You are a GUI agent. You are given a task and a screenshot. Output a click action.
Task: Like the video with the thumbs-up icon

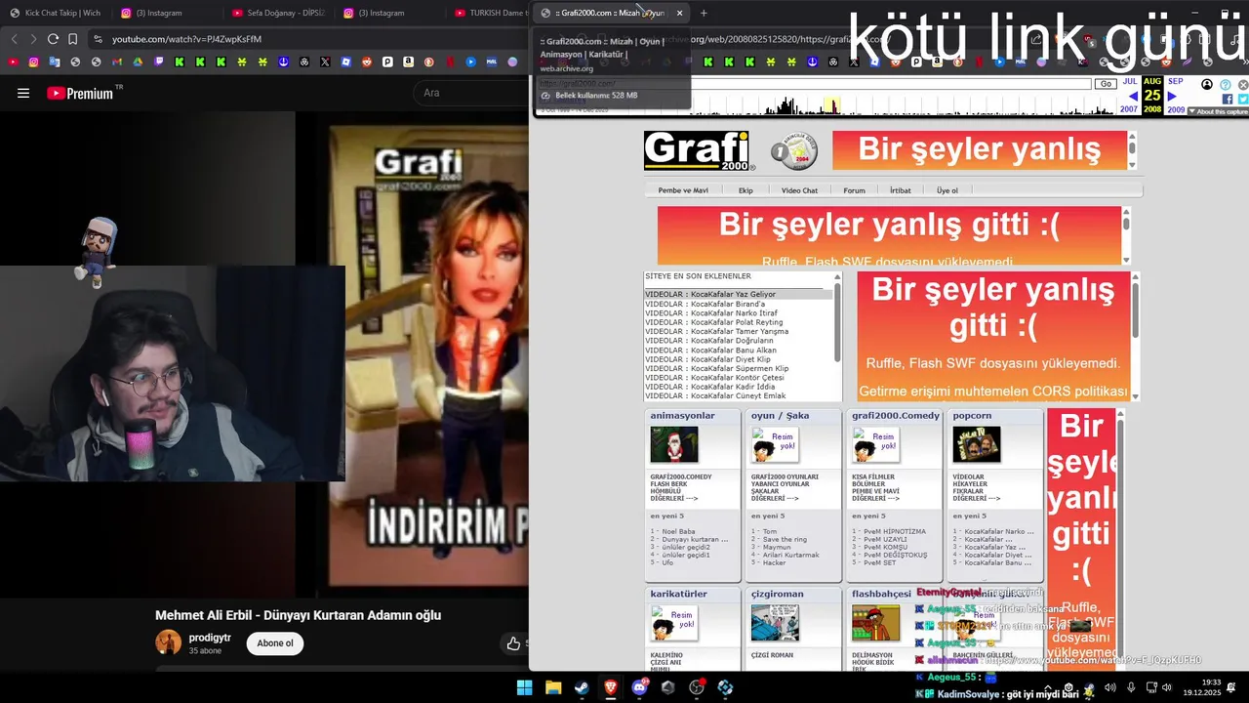[513, 642]
